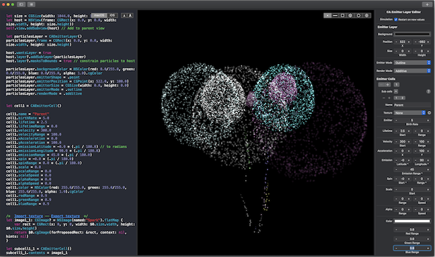Decrease Velocity Range with minus

point(415,142)
